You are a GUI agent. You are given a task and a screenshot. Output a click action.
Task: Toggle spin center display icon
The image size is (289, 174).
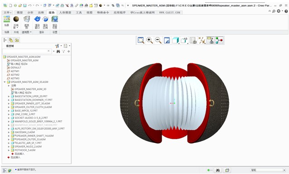tap(219, 40)
